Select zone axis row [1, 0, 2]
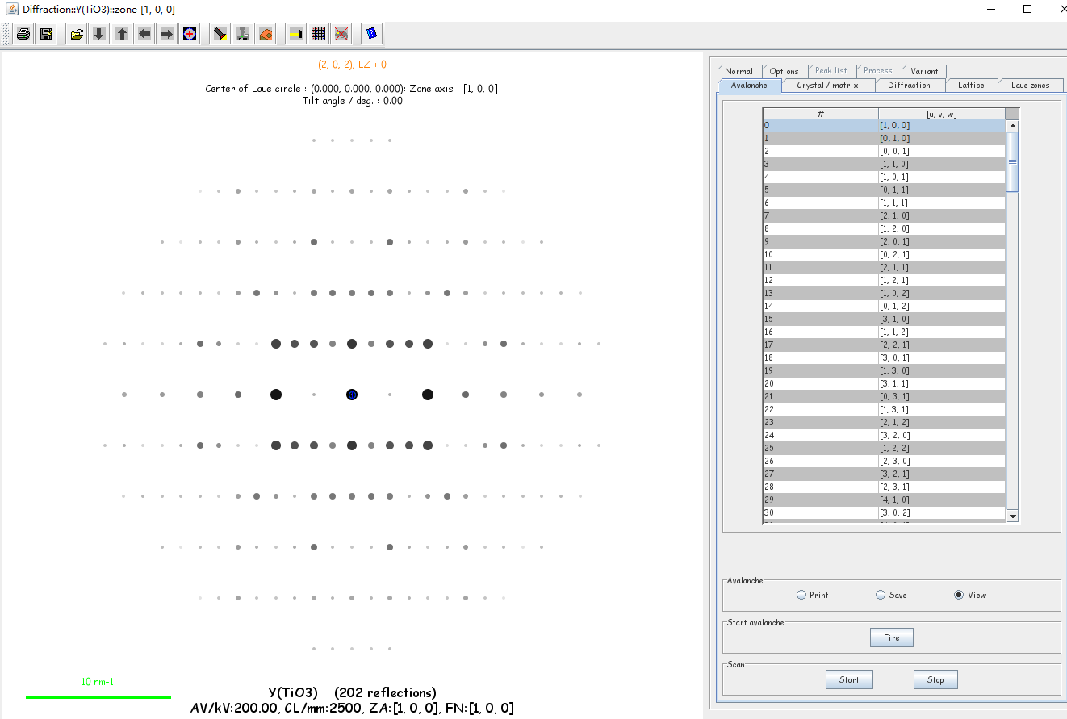Viewport: 1067px width, 719px height. coord(885,293)
